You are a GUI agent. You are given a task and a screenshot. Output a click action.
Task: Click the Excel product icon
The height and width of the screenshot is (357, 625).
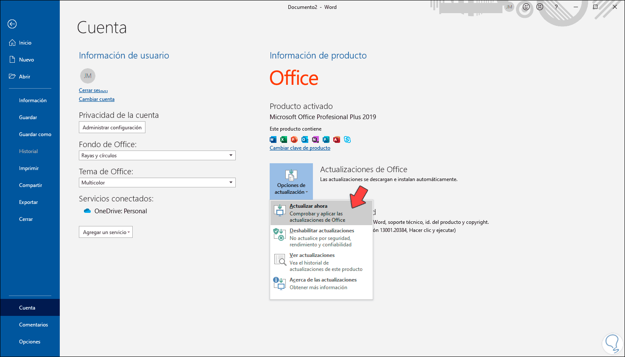point(284,139)
